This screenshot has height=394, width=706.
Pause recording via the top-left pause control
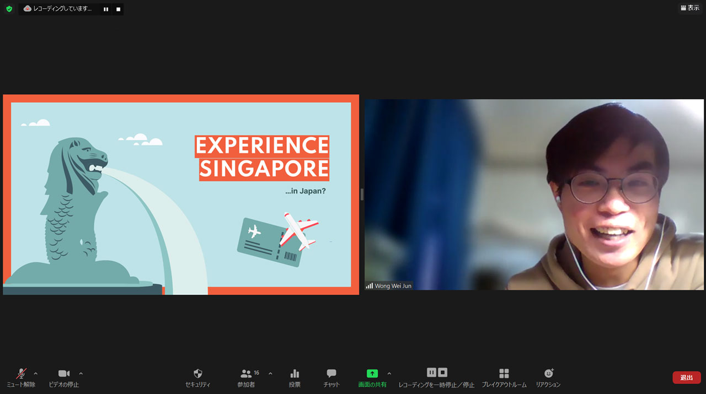pyautogui.click(x=105, y=9)
